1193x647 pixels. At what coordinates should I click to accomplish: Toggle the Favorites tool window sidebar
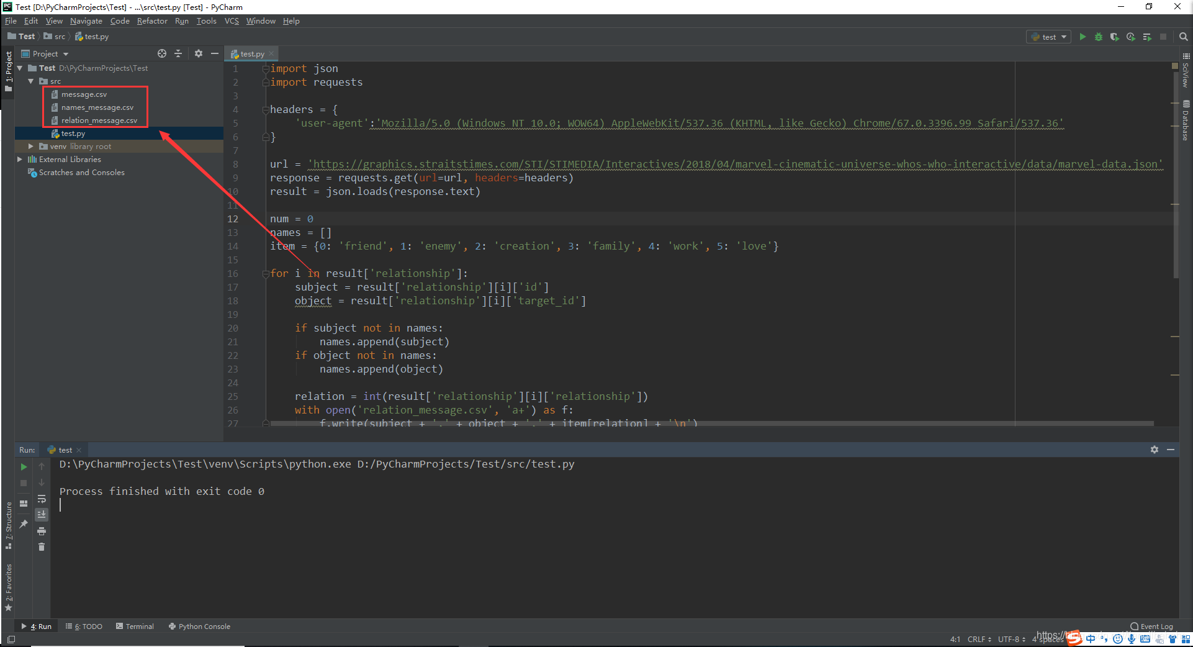click(8, 587)
